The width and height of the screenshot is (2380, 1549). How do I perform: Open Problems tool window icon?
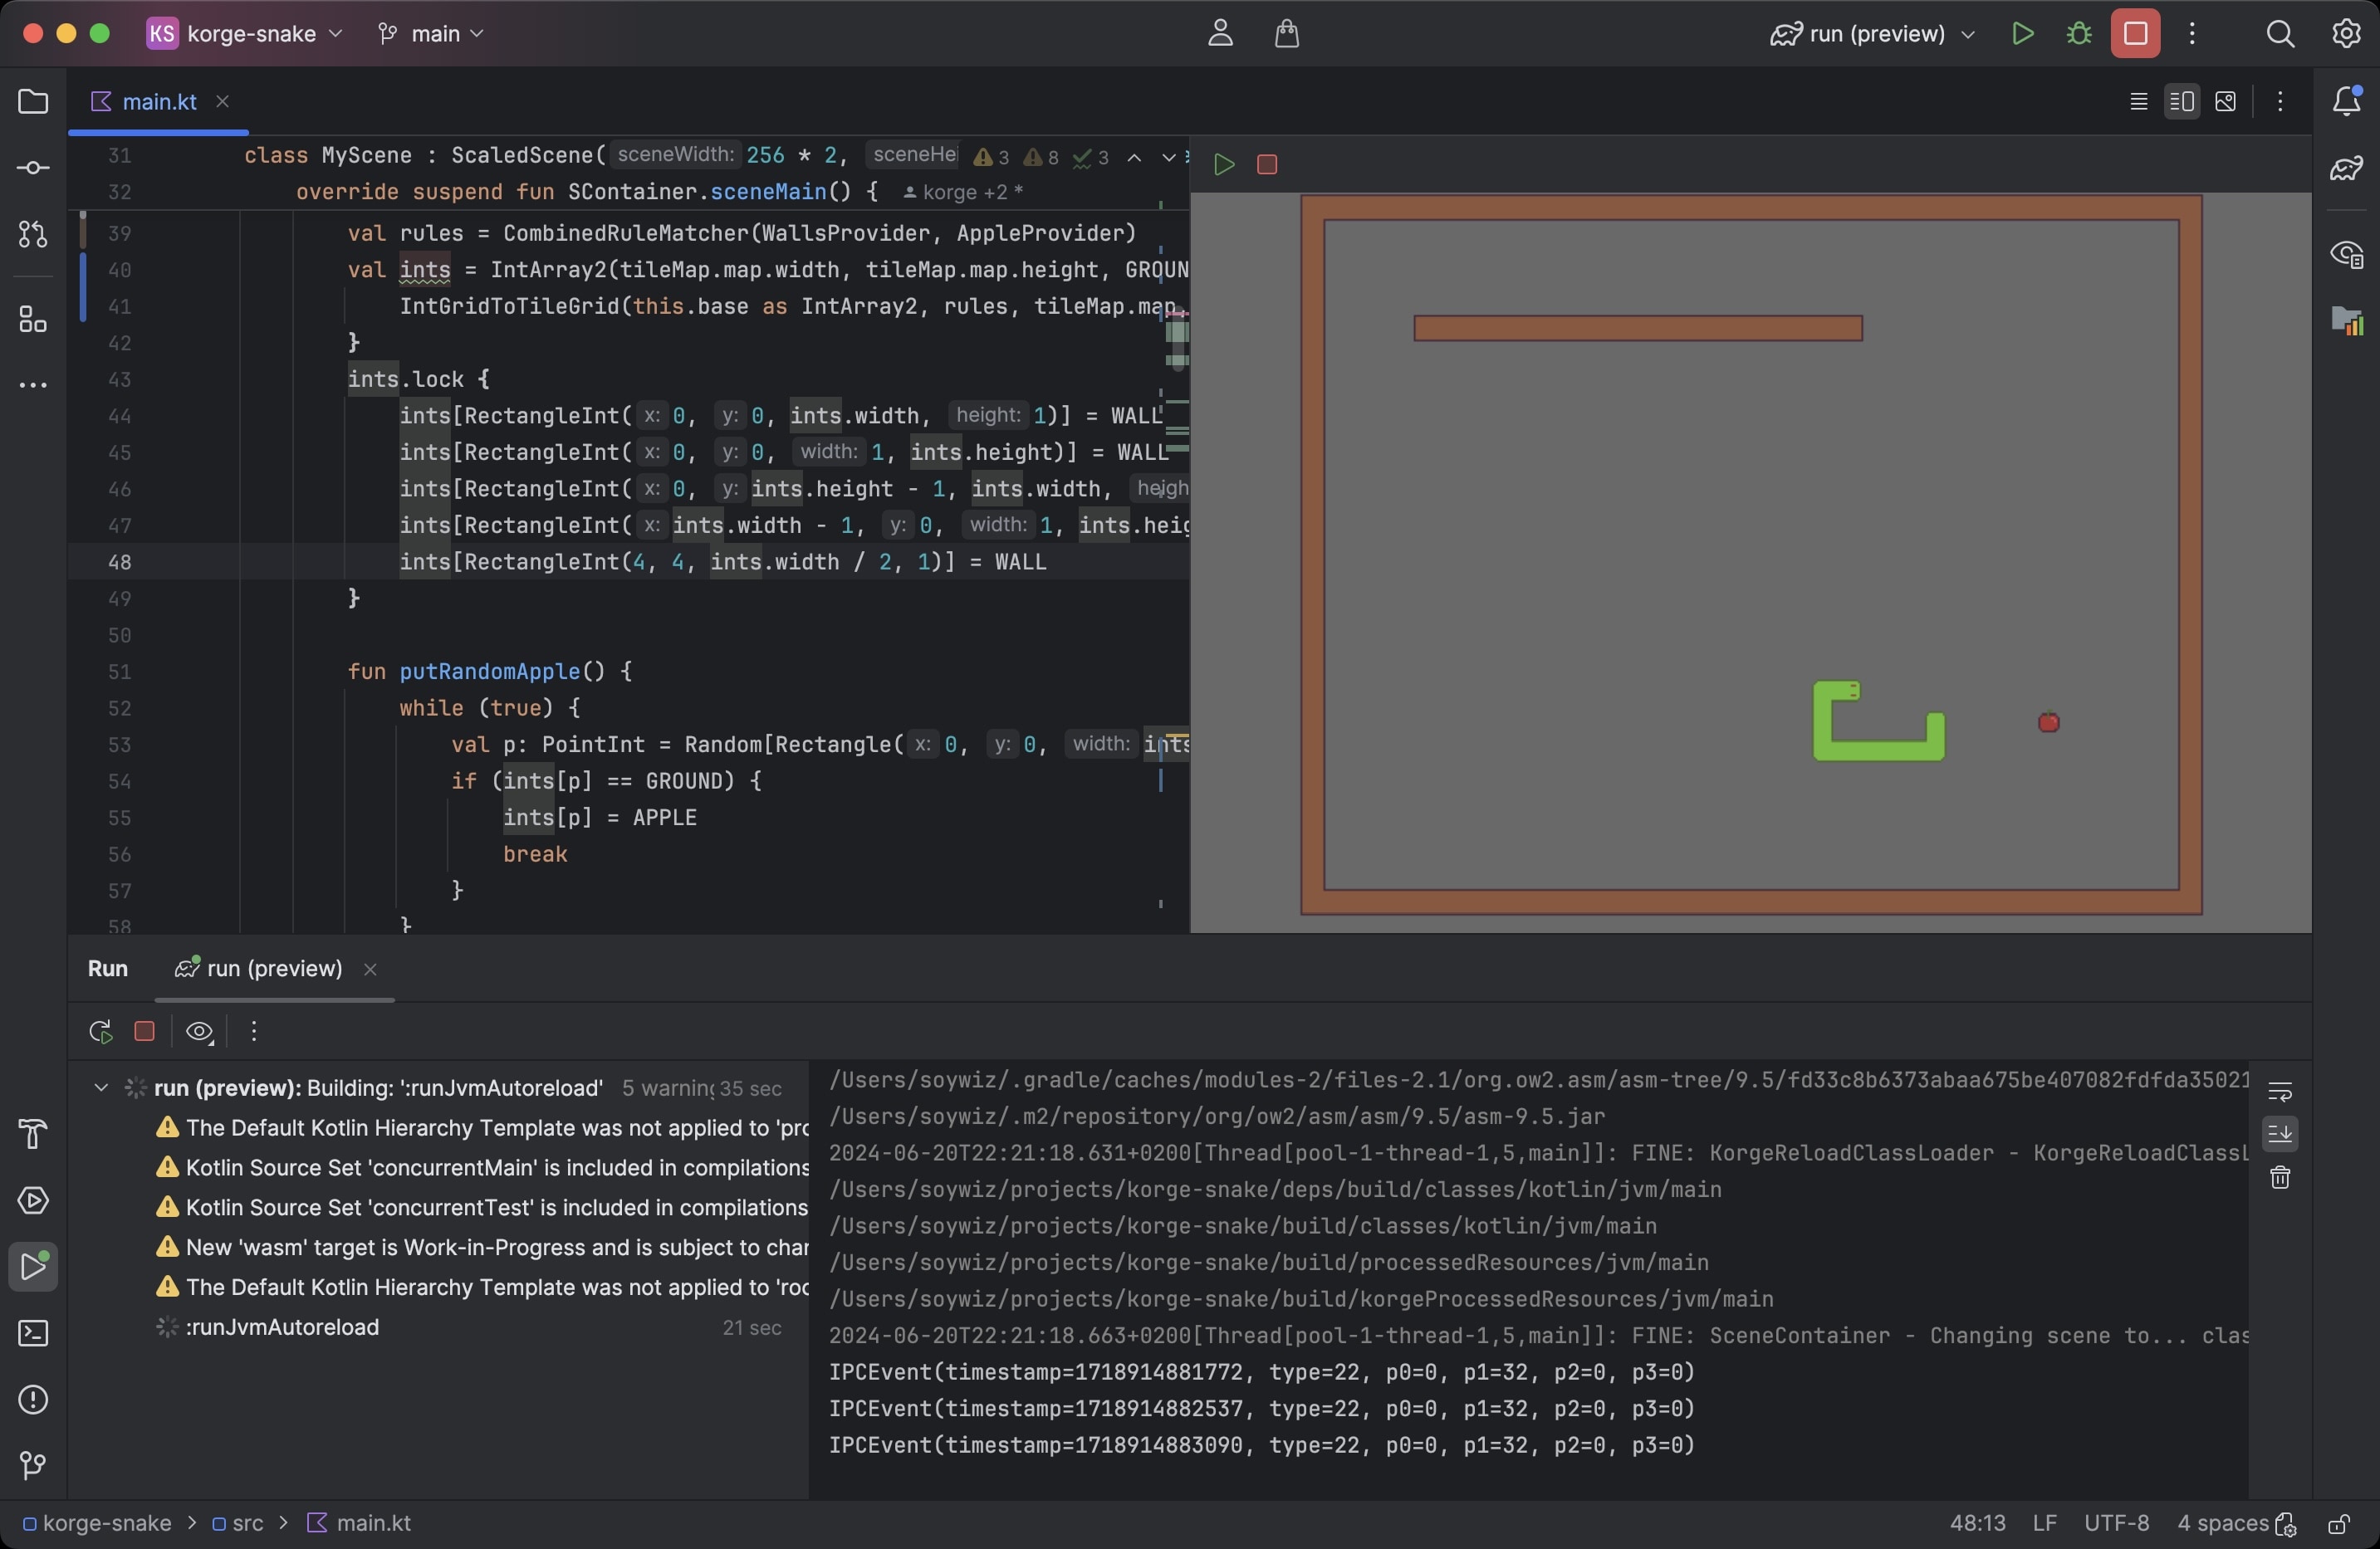pos(33,1399)
